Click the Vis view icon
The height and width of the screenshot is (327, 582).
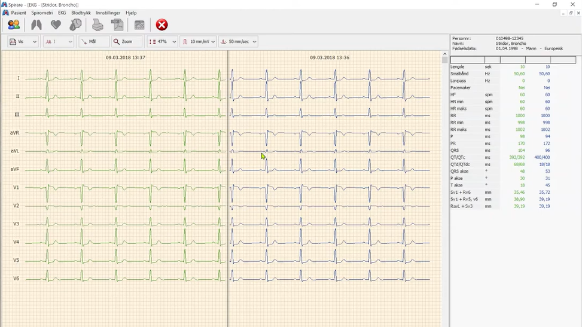[x=13, y=42]
